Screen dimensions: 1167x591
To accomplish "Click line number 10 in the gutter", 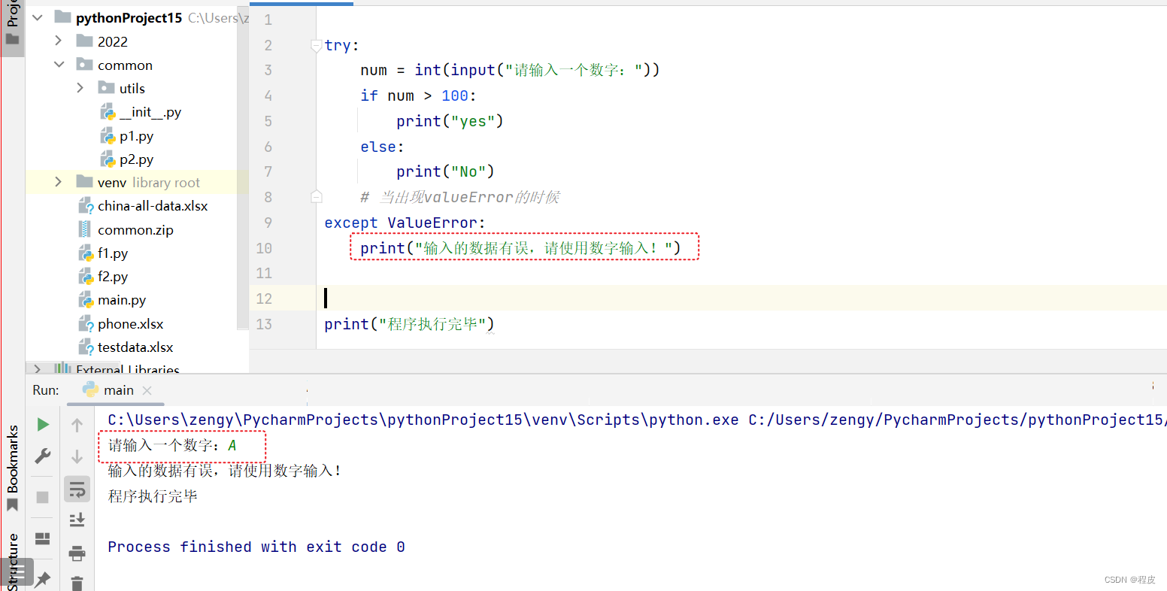I will pyautogui.click(x=264, y=248).
